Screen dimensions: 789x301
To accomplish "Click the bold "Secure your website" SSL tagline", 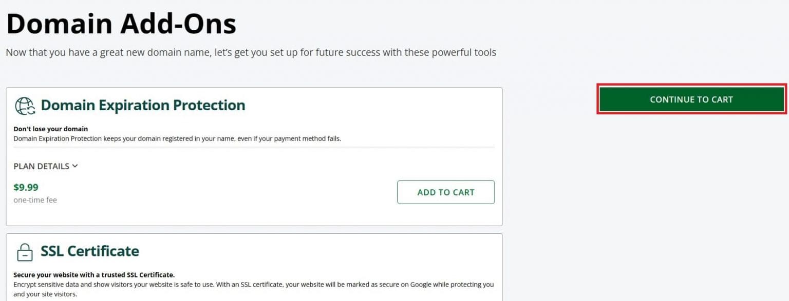I will pyautogui.click(x=93, y=275).
